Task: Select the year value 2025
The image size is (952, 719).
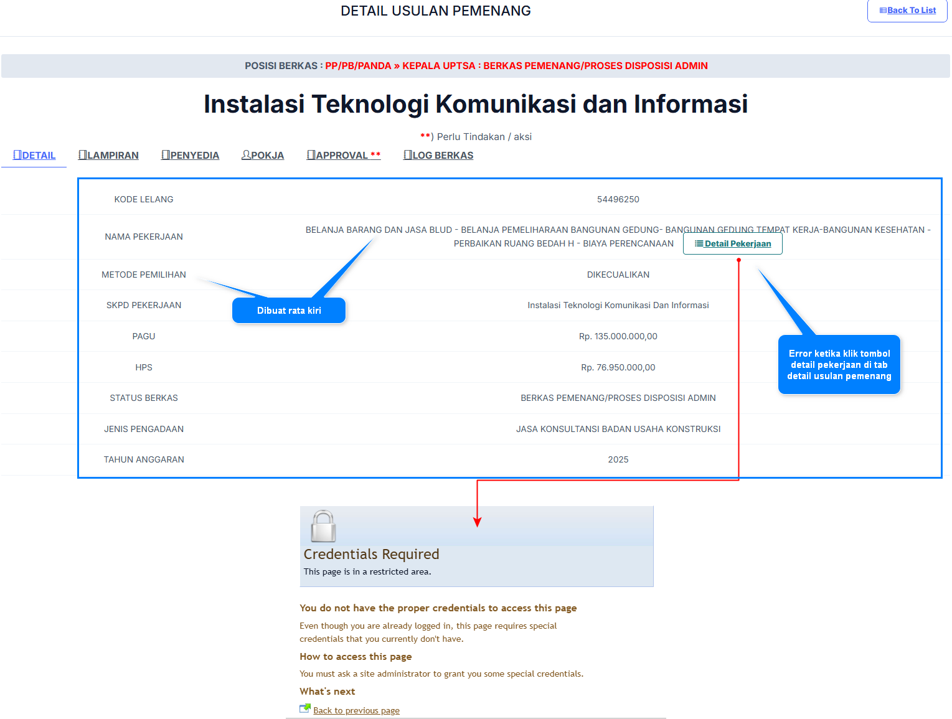Action: point(618,460)
